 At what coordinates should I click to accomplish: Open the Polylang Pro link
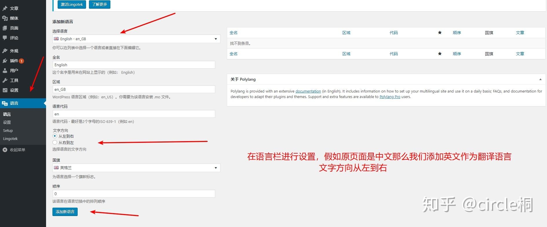pos(390,97)
